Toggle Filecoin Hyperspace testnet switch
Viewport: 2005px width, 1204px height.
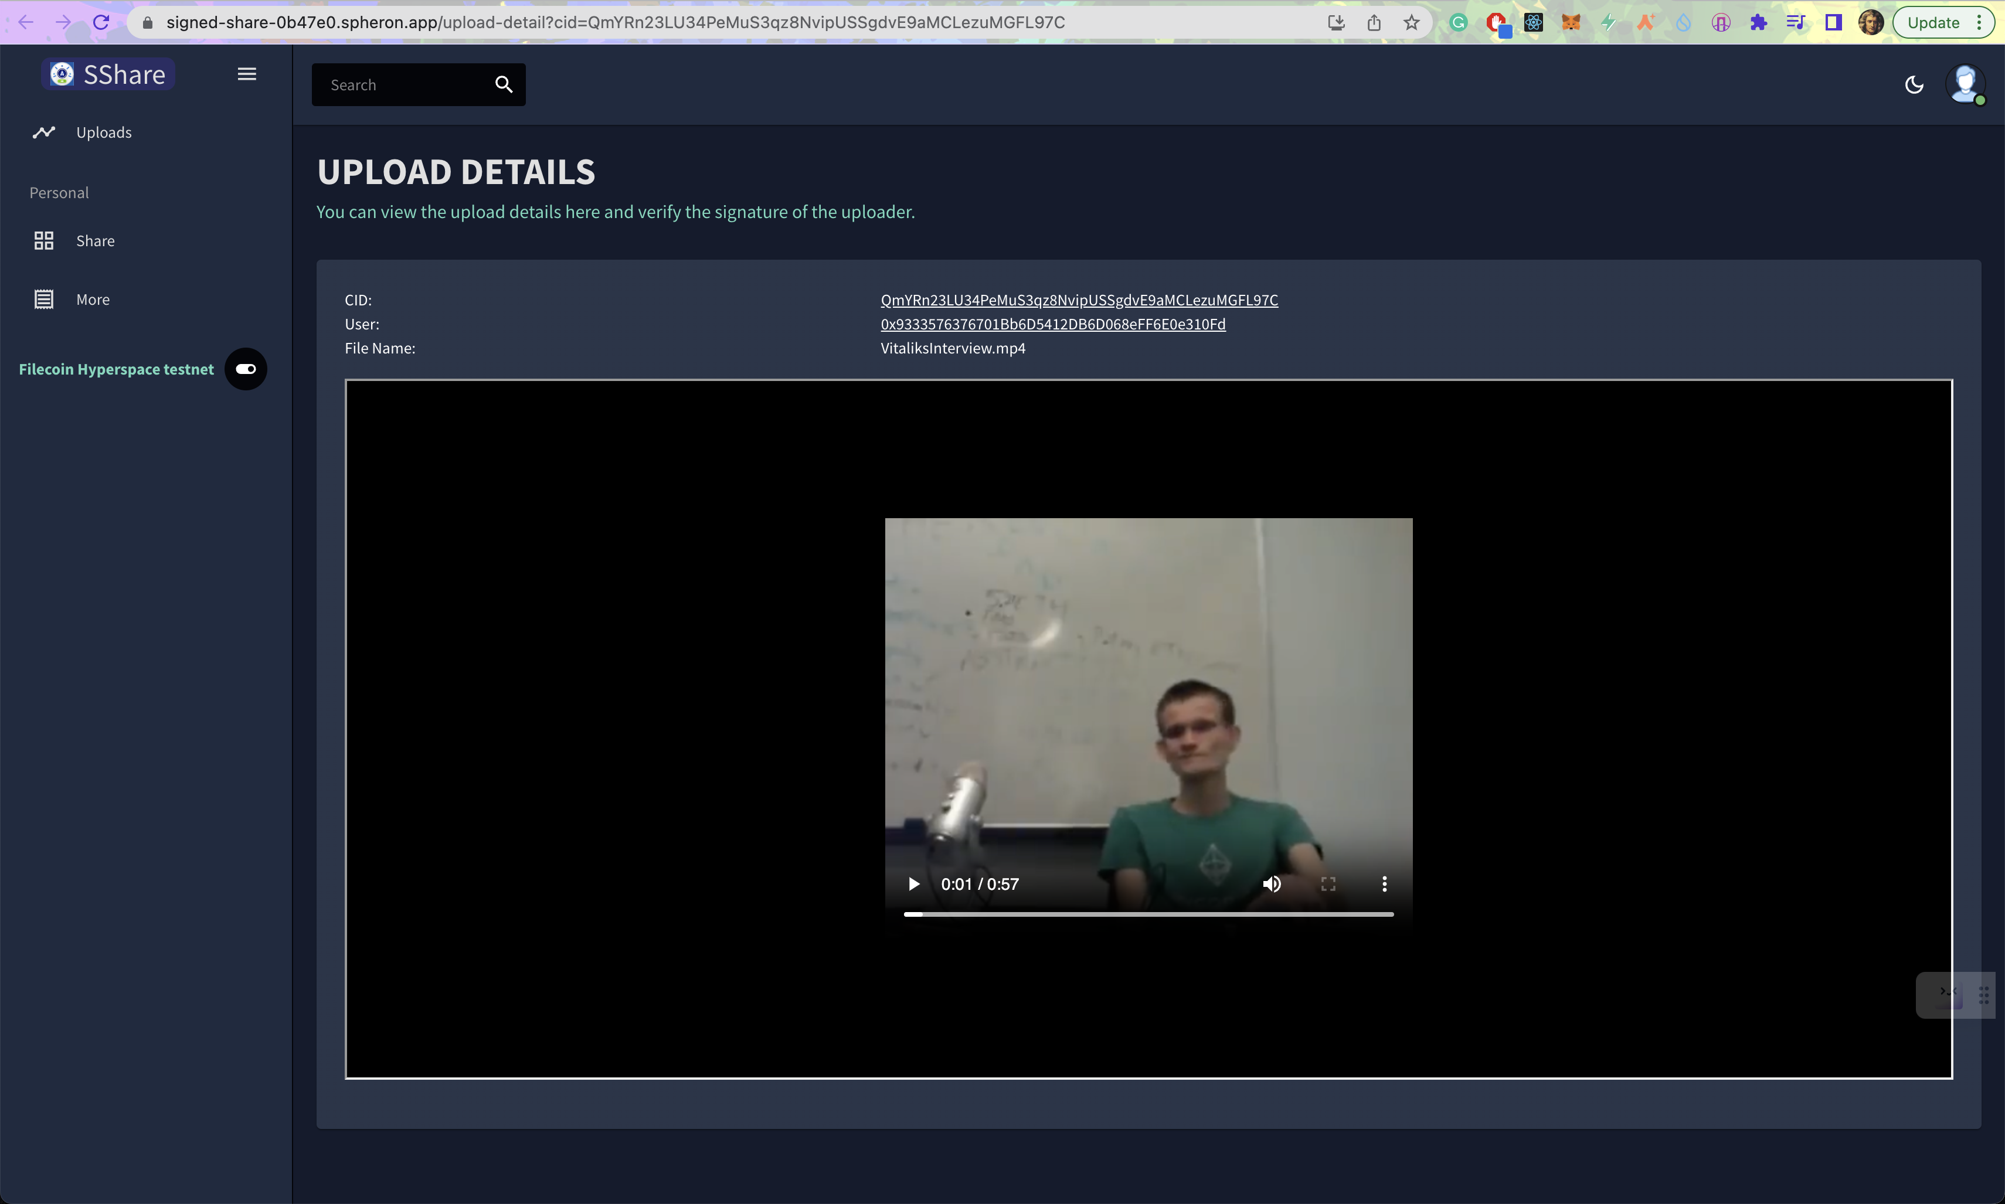[x=246, y=369]
